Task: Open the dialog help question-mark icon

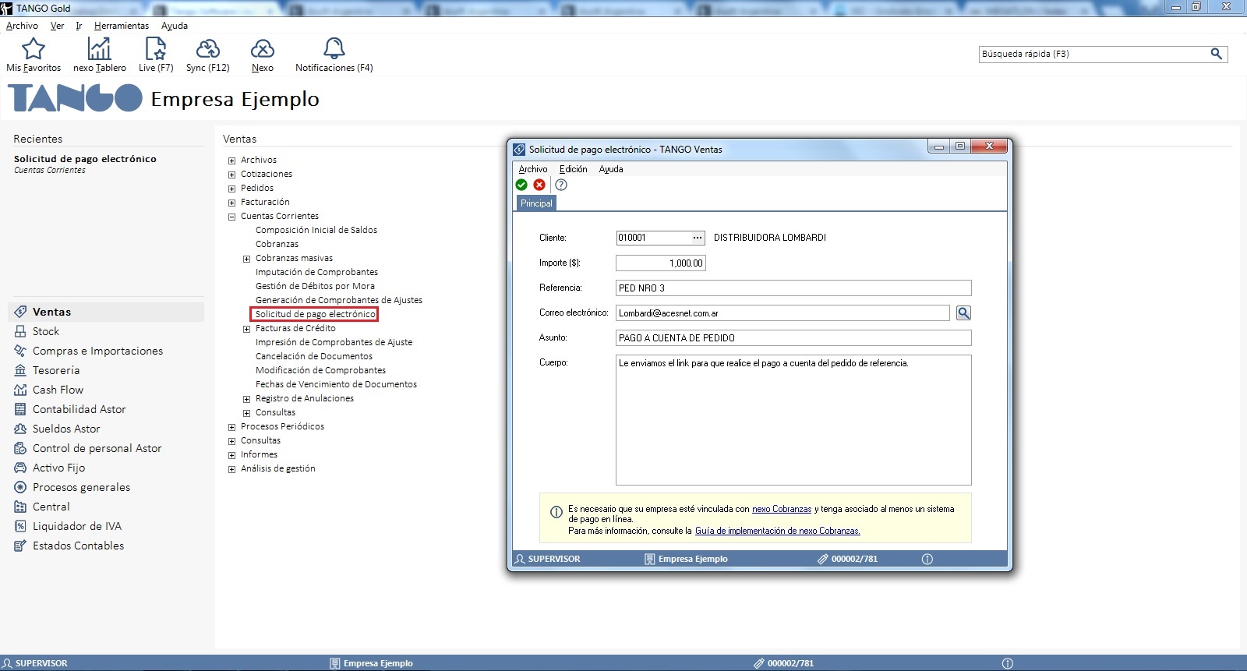Action: (x=561, y=185)
